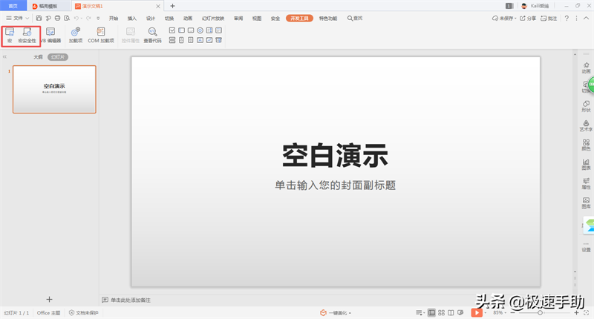This screenshot has height=319, width=594.
Task: Open the 特色功能 special features tab
Action: tap(327, 18)
